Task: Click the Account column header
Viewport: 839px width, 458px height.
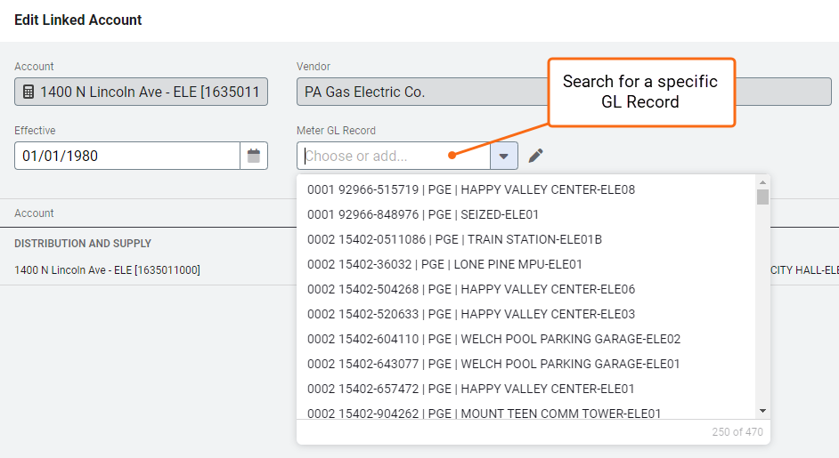Action: (x=34, y=213)
